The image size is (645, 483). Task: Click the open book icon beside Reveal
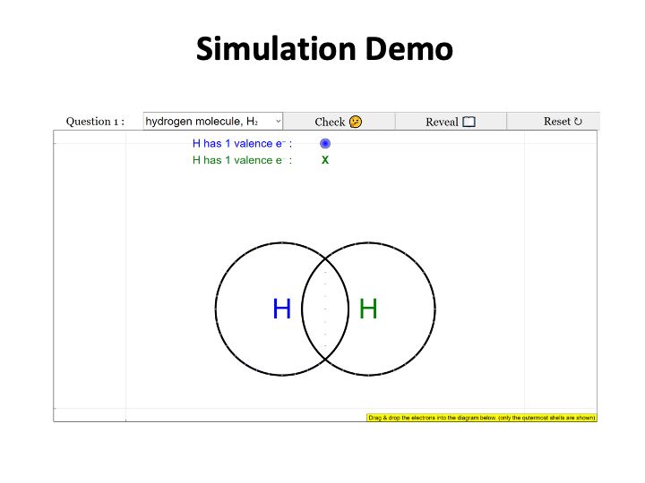(469, 122)
